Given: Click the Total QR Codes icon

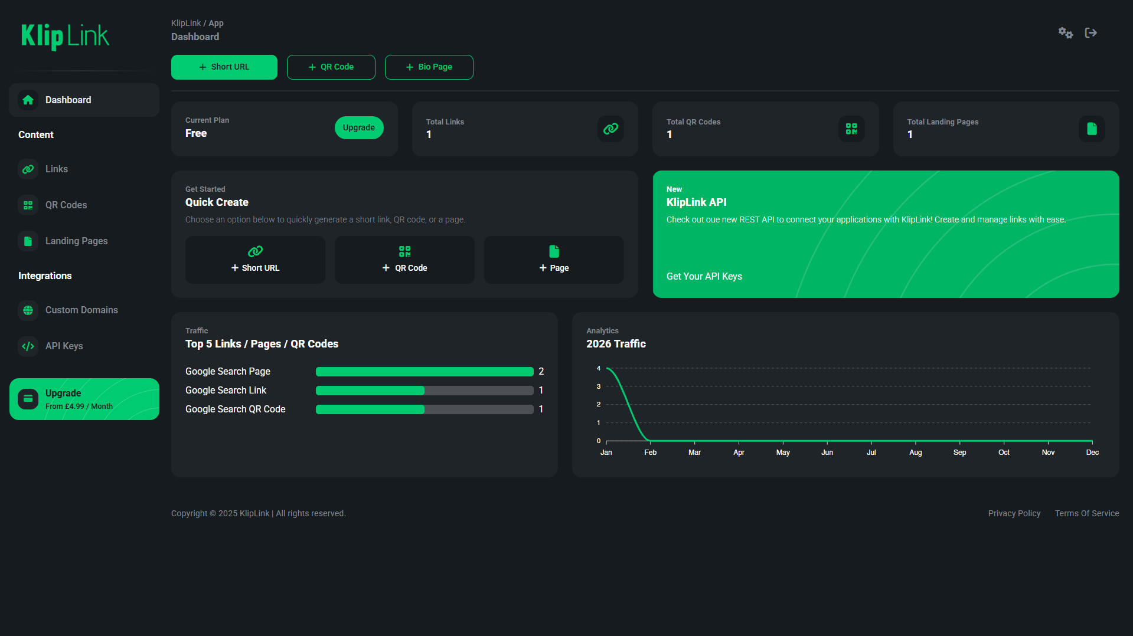Looking at the screenshot, I should pyautogui.click(x=851, y=129).
